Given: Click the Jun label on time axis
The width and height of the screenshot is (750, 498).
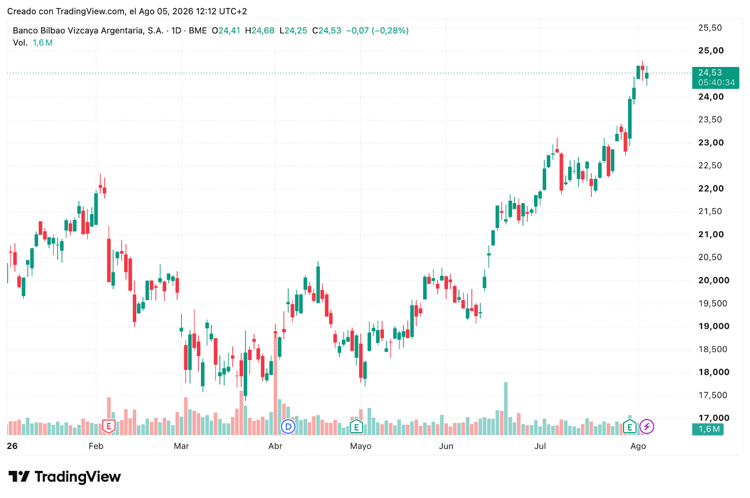Looking at the screenshot, I should [x=446, y=446].
